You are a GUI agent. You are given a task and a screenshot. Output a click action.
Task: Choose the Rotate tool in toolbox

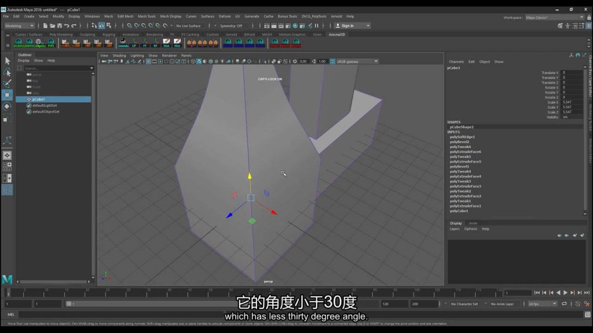(7, 106)
